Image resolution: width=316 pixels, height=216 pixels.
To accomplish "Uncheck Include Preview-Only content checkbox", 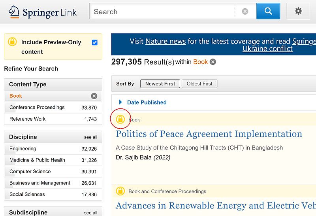I will coord(95,42).
